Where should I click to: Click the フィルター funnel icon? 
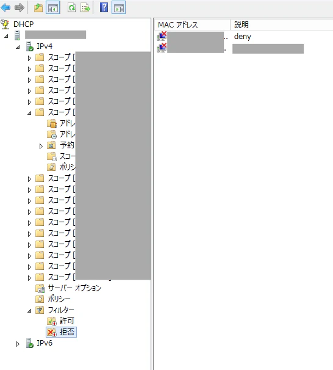(x=40, y=310)
